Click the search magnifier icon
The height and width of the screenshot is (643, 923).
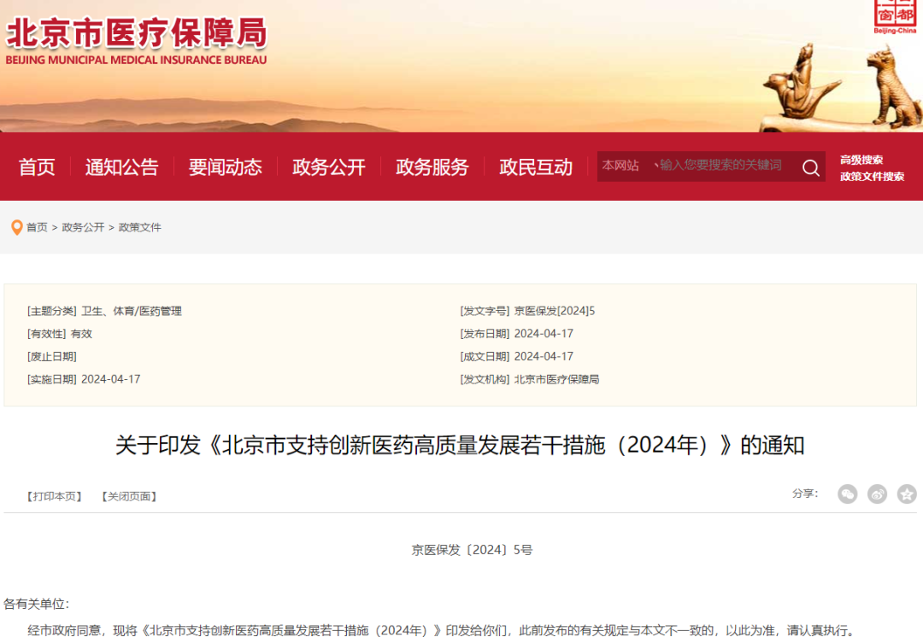click(x=810, y=167)
